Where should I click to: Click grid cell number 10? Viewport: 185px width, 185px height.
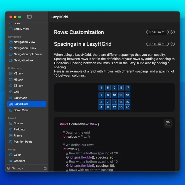point(114,95)
